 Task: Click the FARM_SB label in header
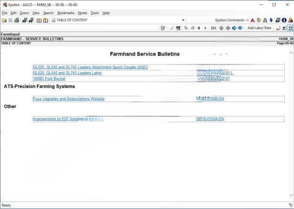point(286,39)
